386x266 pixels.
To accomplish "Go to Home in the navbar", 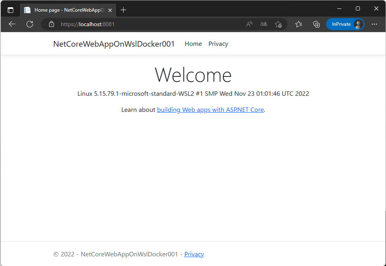I will click(193, 44).
